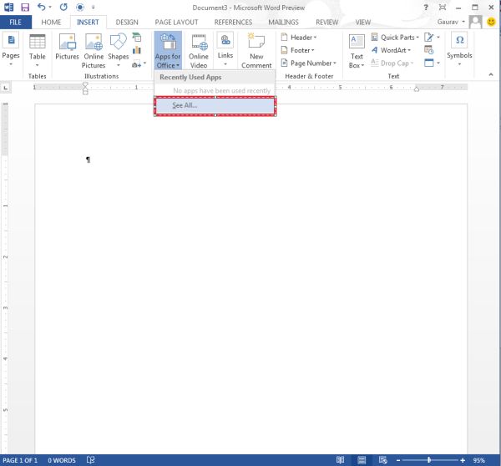The width and height of the screenshot is (501, 466).
Task: Switch to the VIEW tab
Action: [x=363, y=22]
